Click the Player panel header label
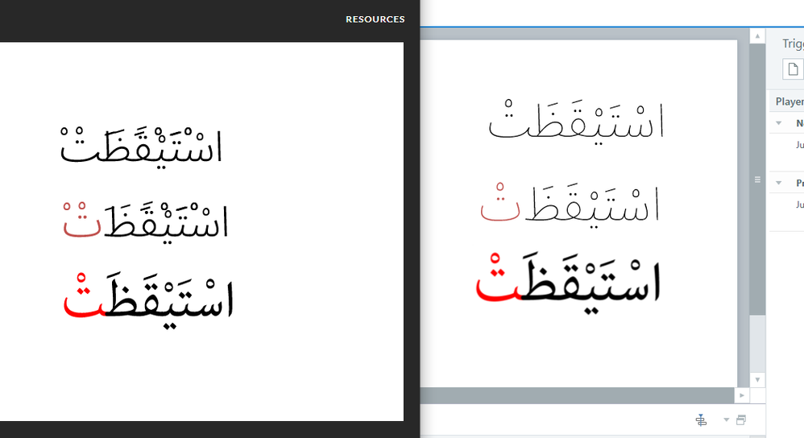Image resolution: width=804 pixels, height=438 pixels. click(x=789, y=101)
